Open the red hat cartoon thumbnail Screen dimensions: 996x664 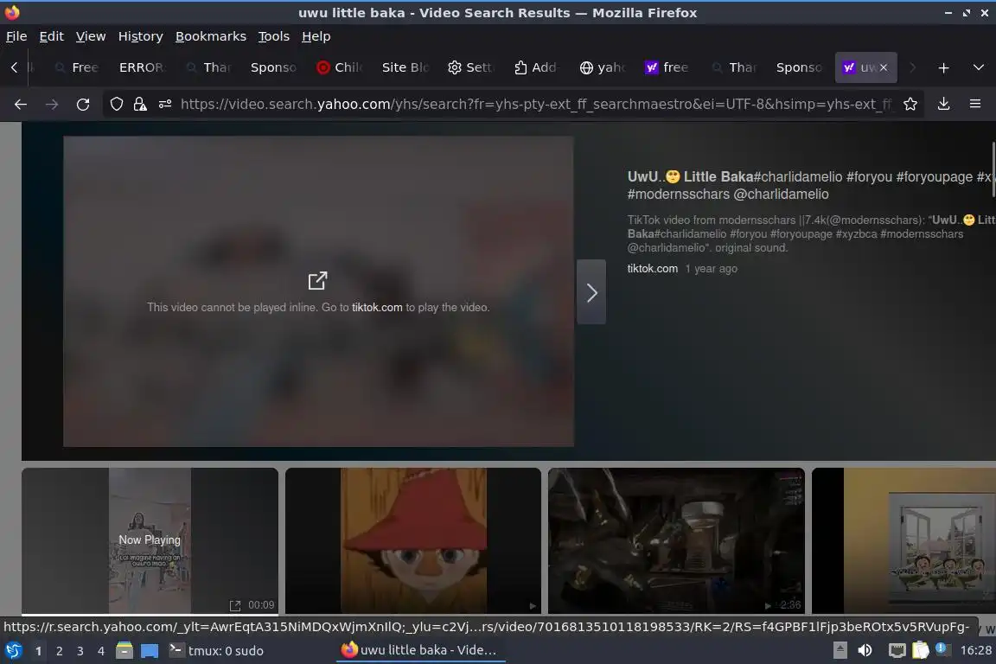pyautogui.click(x=413, y=540)
